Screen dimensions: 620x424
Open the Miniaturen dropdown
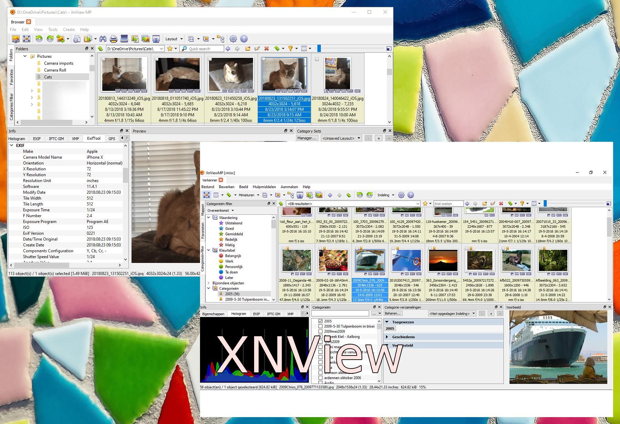tap(249, 195)
